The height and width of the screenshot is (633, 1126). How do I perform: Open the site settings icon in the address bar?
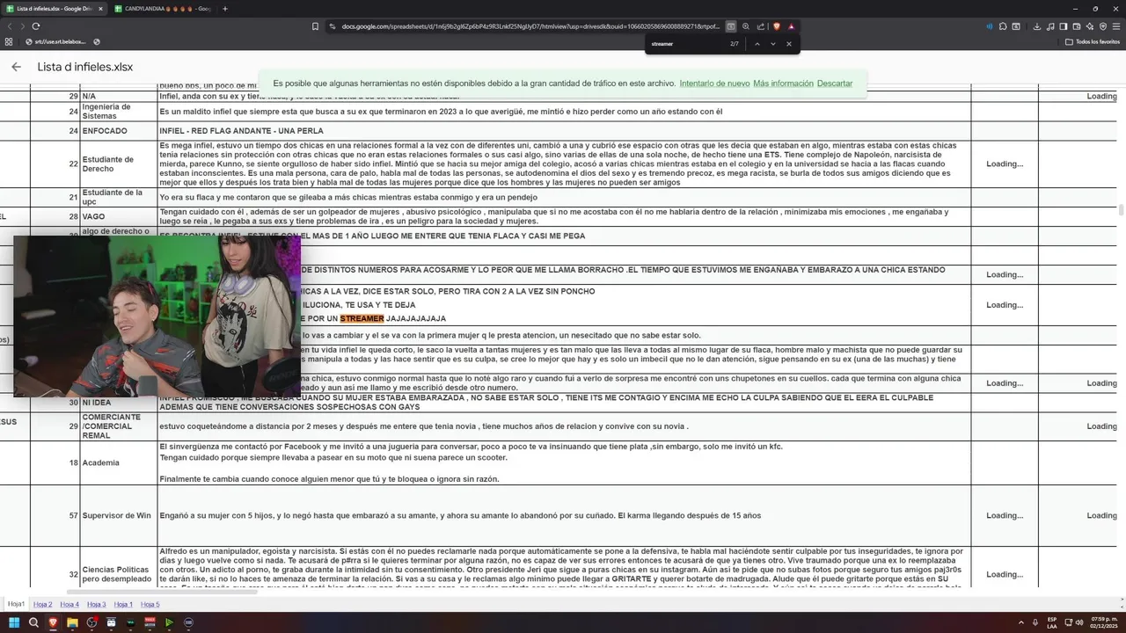(x=333, y=26)
